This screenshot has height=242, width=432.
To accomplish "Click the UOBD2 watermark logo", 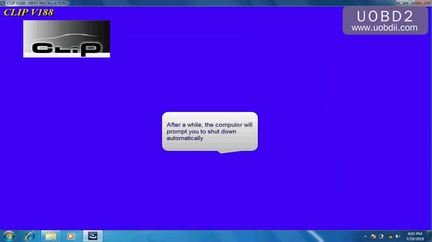I will pos(385,16).
